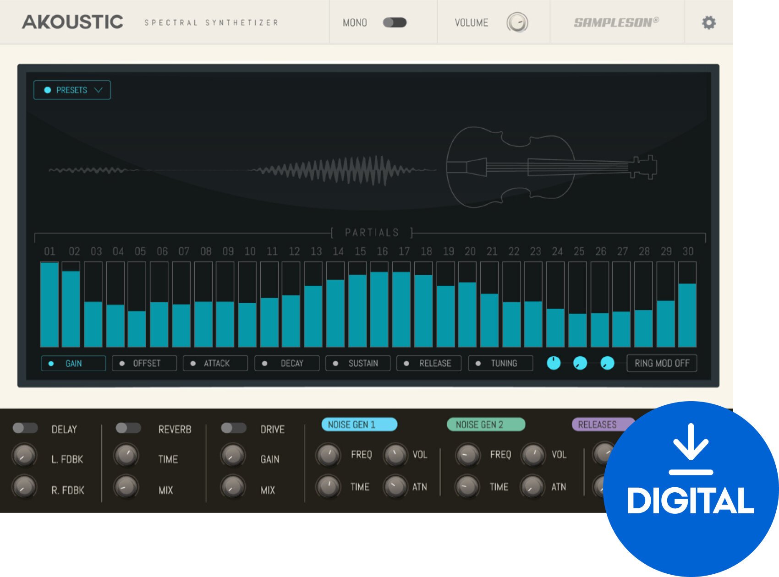Select the DECAY partials tab
This screenshot has width=779, height=577.
pyautogui.click(x=287, y=364)
